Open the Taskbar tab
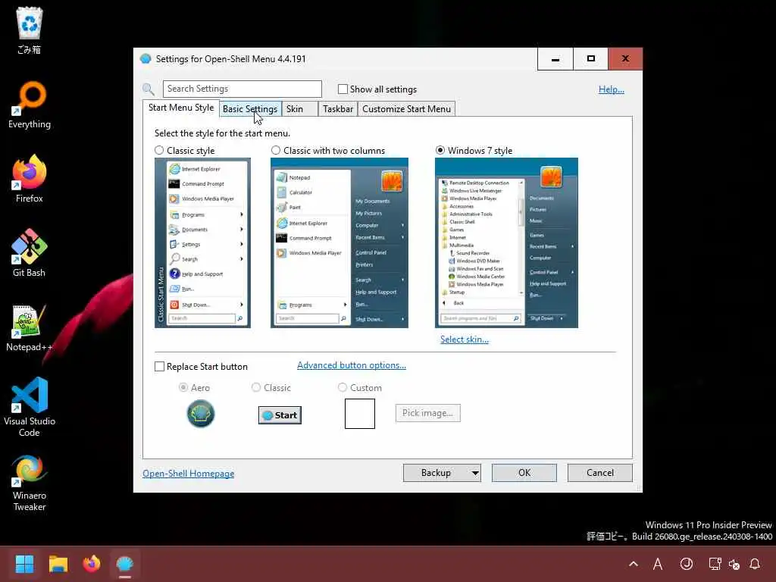This screenshot has width=776, height=582. coord(338,109)
